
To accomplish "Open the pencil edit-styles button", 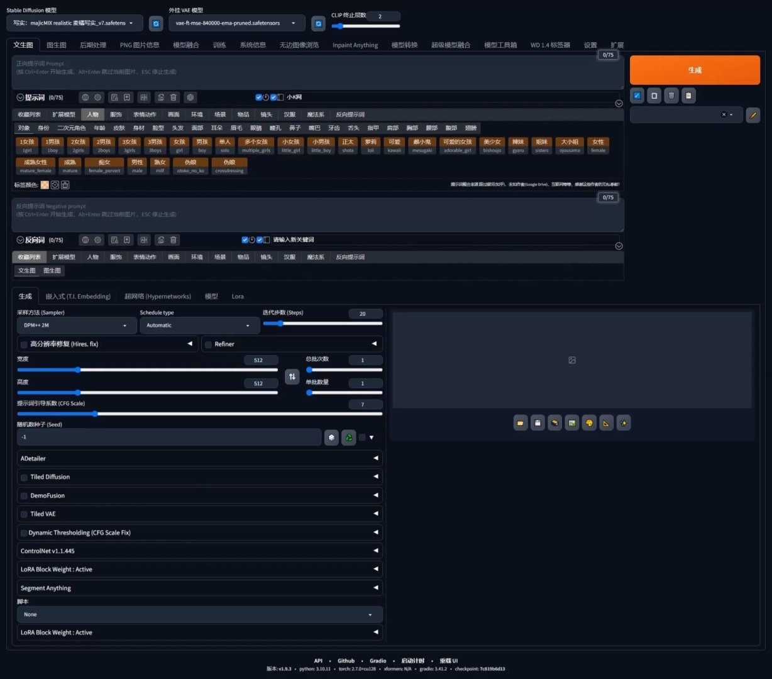I will click(753, 114).
